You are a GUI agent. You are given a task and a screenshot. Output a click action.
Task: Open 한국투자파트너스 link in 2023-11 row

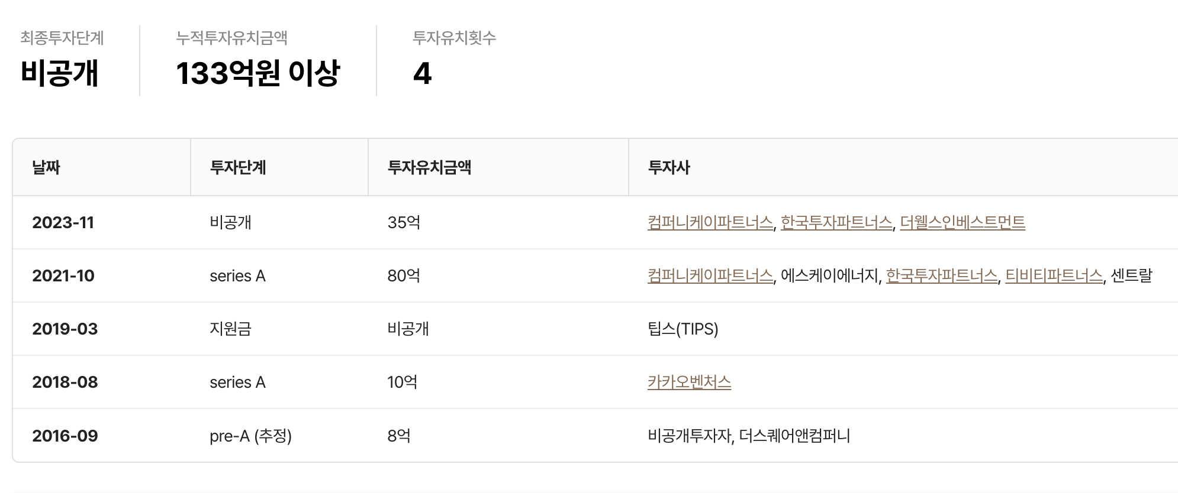tap(836, 222)
